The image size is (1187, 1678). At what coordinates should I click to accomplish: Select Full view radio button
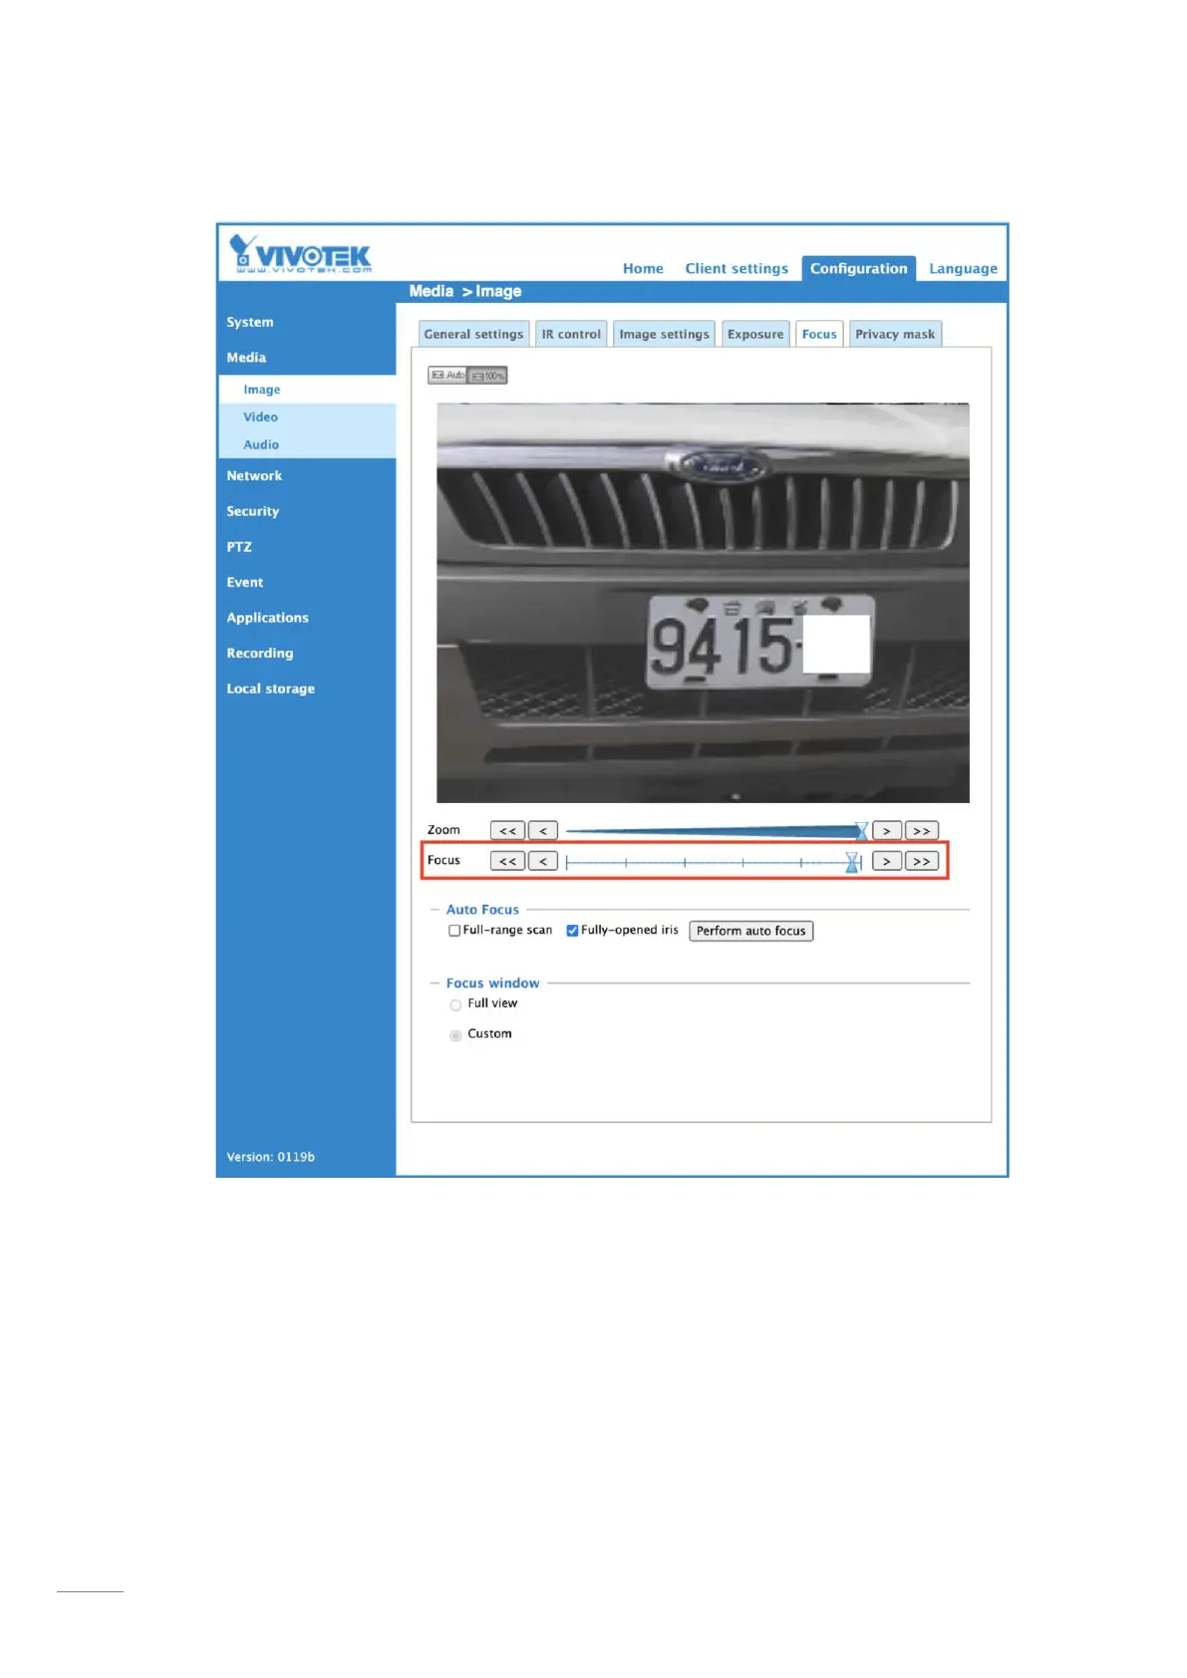[x=455, y=1005]
